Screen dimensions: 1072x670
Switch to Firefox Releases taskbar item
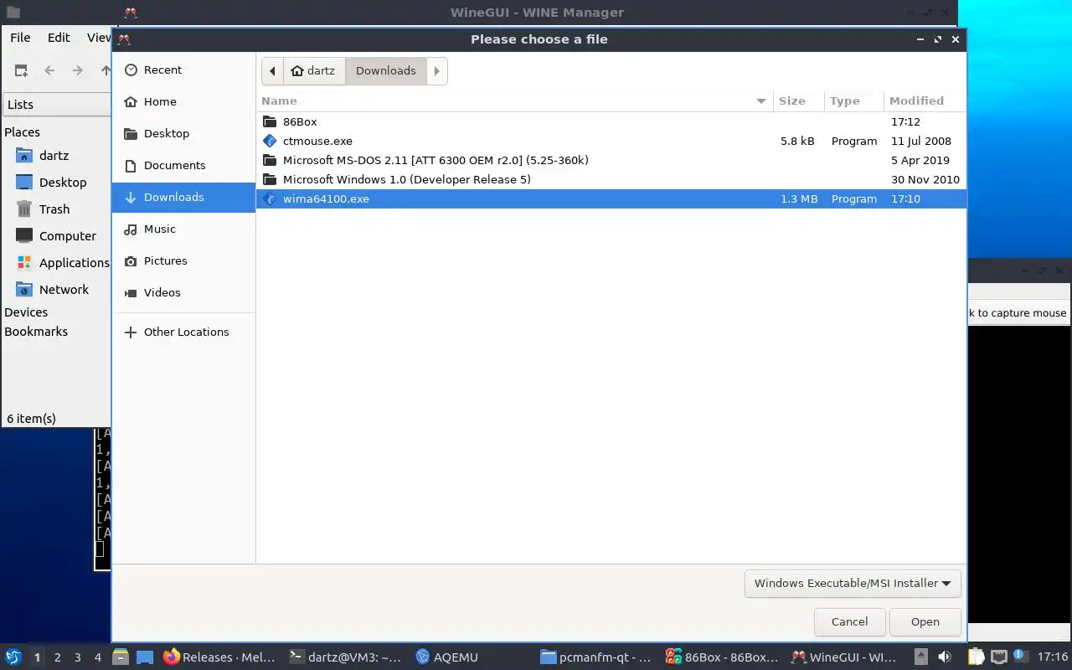(219, 657)
